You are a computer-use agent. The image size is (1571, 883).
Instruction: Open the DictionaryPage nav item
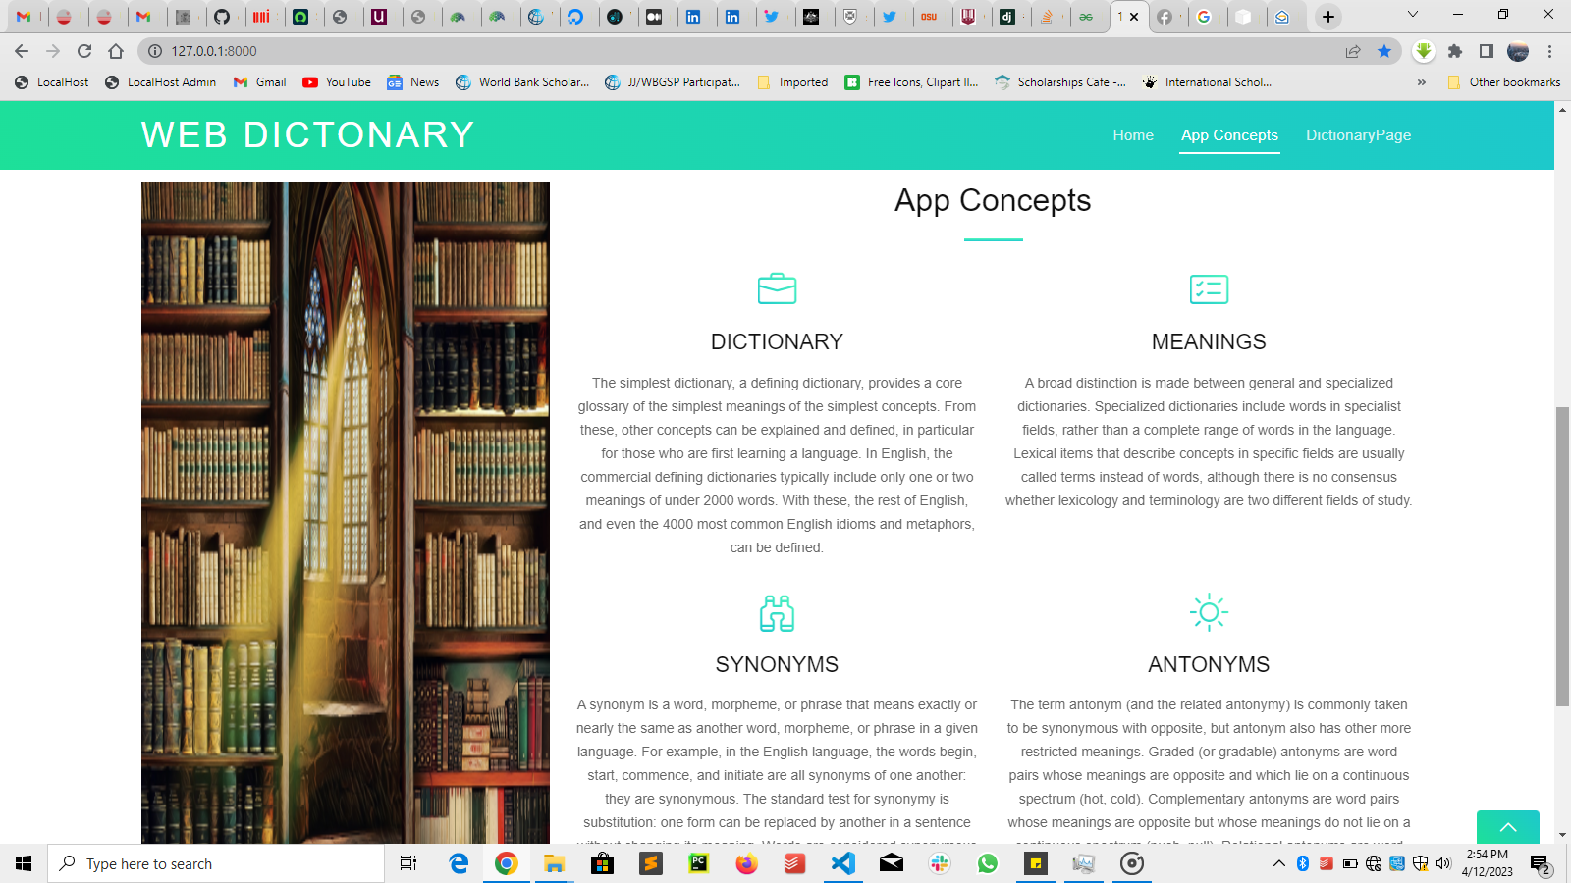[x=1358, y=135]
